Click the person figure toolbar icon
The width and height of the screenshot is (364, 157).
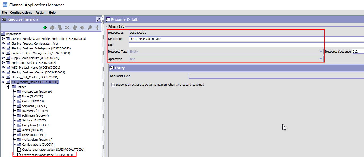[x=97, y=27]
